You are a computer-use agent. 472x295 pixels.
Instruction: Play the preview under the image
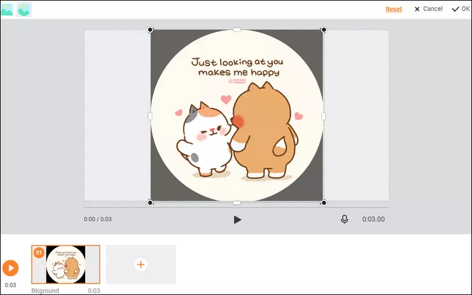pos(237,220)
